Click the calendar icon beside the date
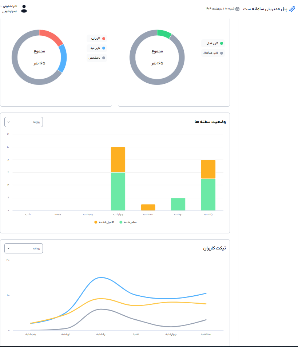The image size is (298, 347). click(x=237, y=9)
